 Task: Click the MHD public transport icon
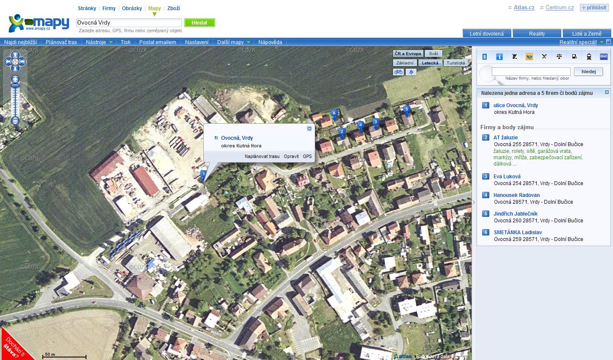click(x=604, y=56)
